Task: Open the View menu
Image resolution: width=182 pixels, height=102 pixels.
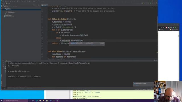Action: click(9, 1)
